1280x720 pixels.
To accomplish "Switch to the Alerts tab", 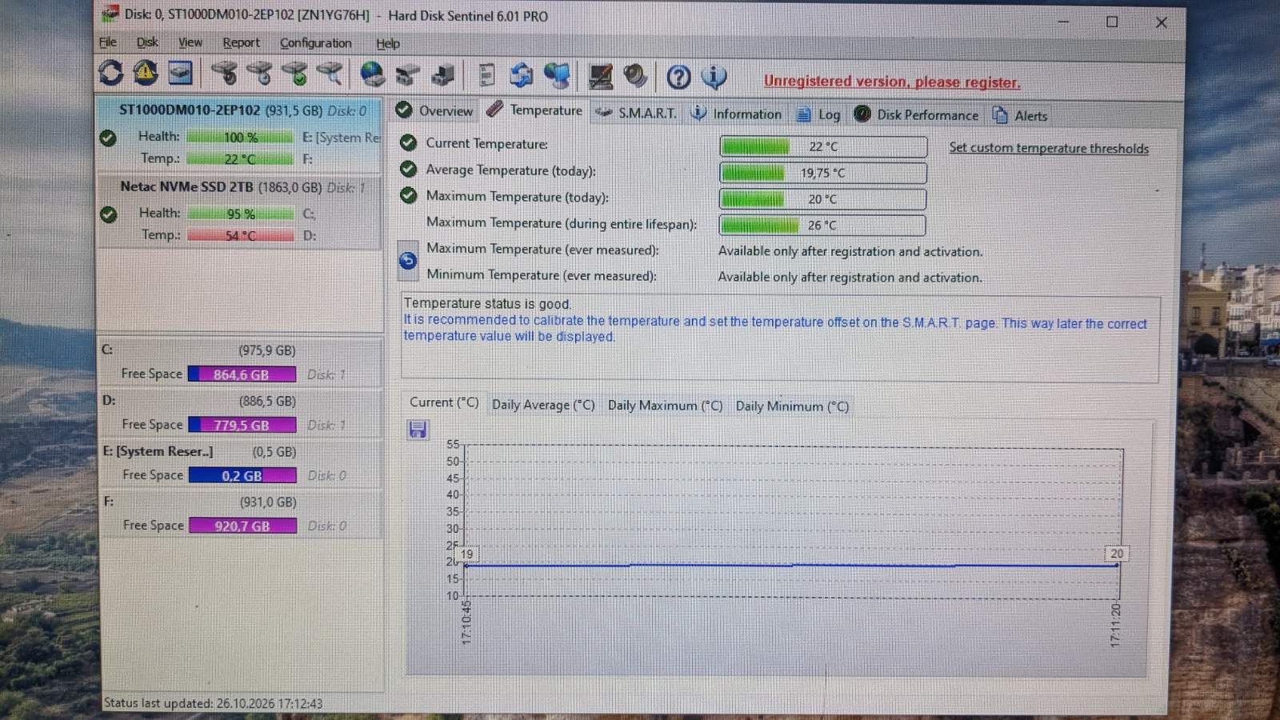I will point(1020,116).
